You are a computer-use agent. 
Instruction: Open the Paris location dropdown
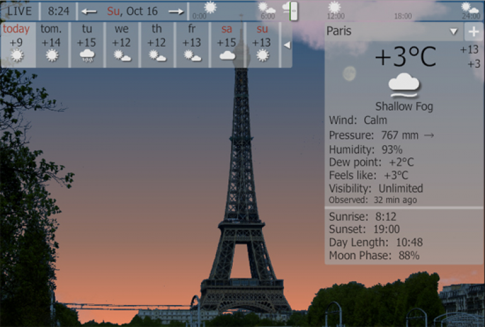[x=453, y=32]
